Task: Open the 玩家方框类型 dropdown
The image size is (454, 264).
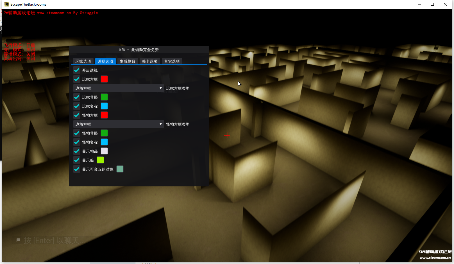Action: (x=118, y=88)
